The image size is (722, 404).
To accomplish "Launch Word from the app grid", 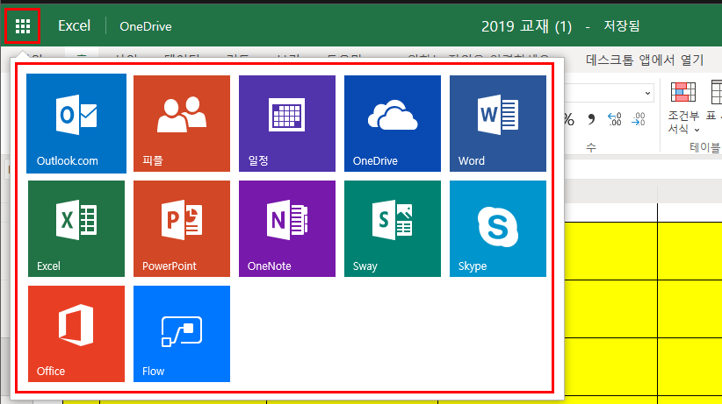I will tap(498, 124).
